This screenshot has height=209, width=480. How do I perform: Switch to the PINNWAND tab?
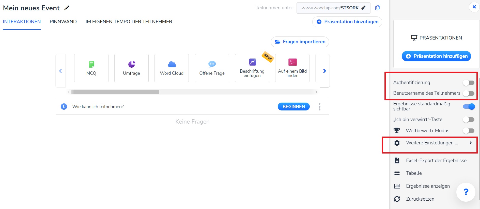63,22
